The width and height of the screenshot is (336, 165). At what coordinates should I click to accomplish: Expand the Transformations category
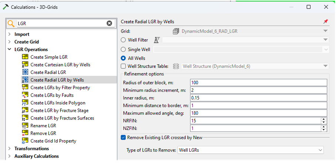(x=9, y=149)
